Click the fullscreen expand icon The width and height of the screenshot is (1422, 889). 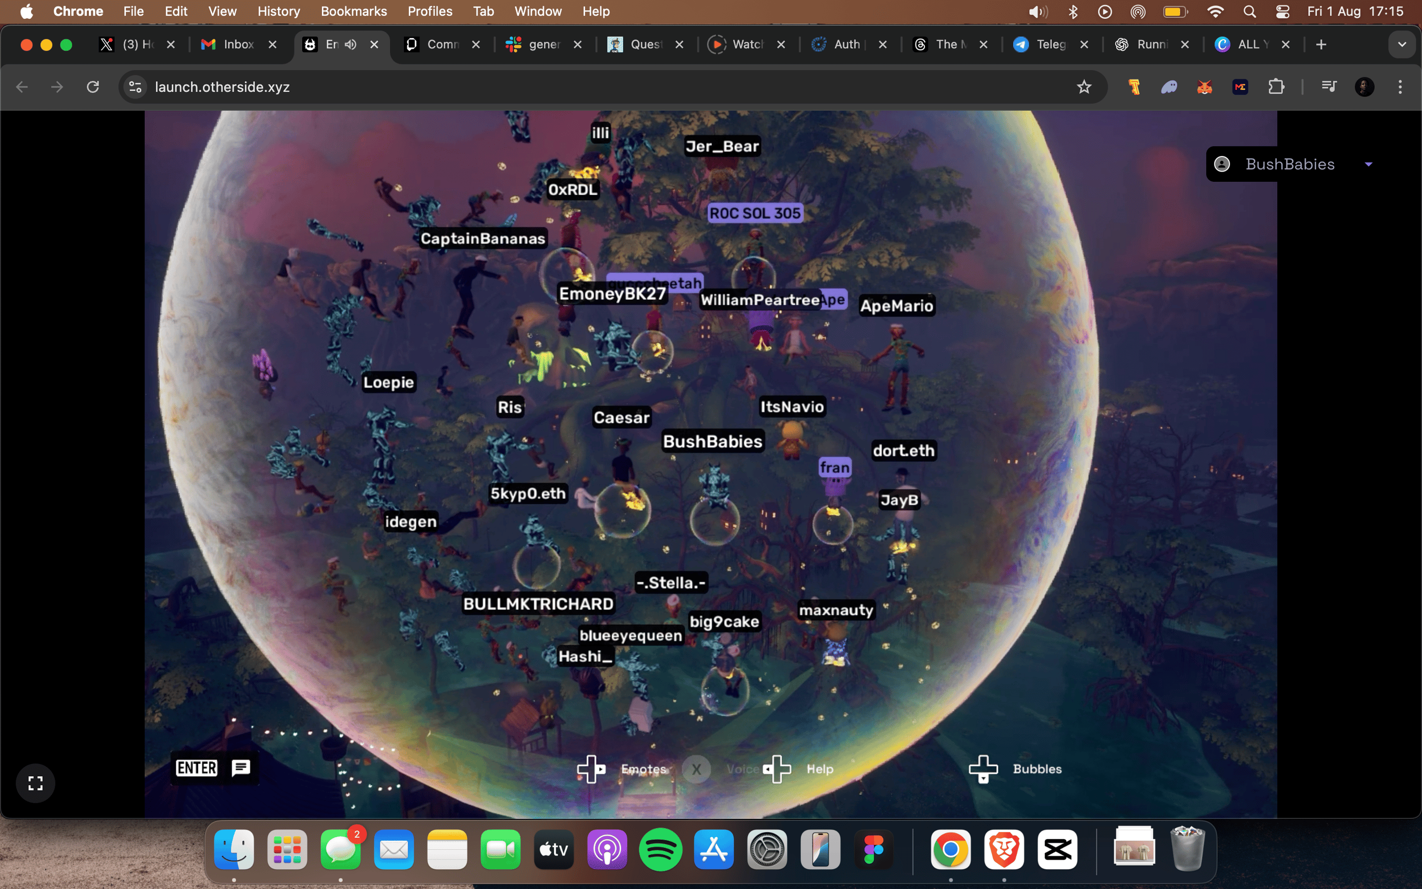pos(35,783)
